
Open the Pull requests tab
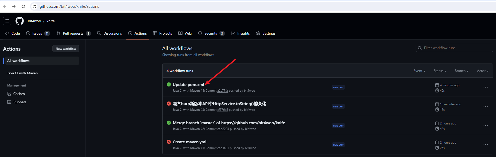[74, 33]
